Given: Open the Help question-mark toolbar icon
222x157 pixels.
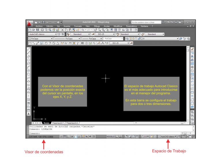Looking at the screenshot, I should [136, 30].
